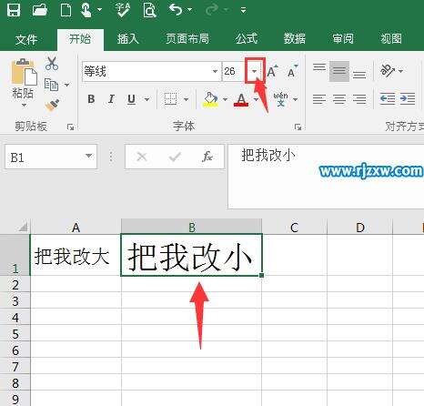
Task: Click the touch/mouse mode icon
Action: click(86, 10)
